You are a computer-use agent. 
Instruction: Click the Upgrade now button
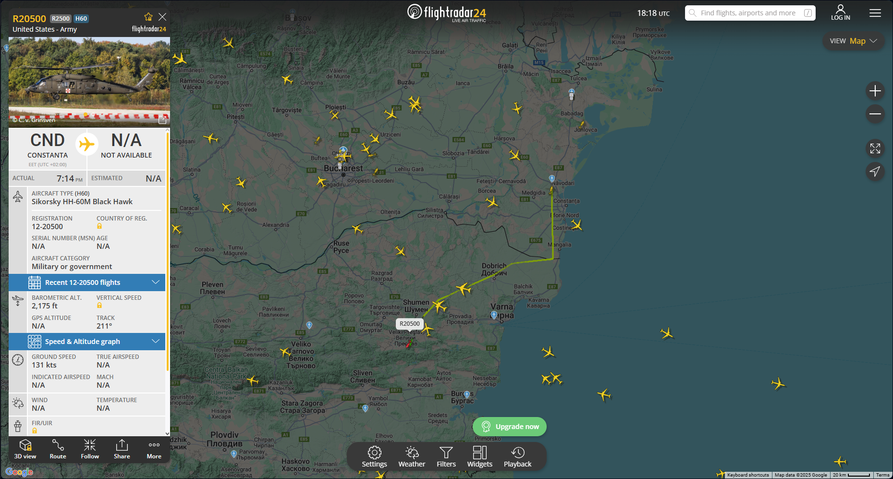510,427
